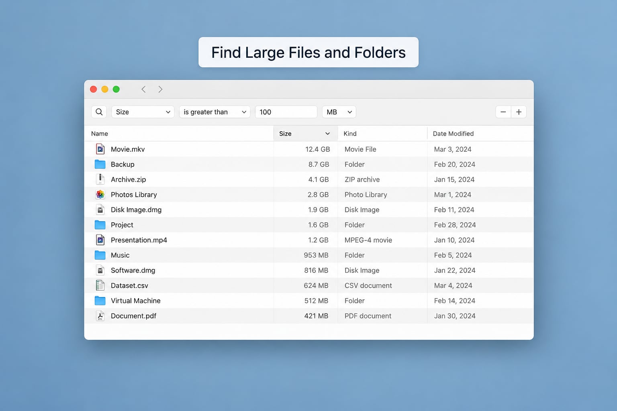Click the Document.pdf file icon
This screenshot has width=617, height=411.
[100, 316]
